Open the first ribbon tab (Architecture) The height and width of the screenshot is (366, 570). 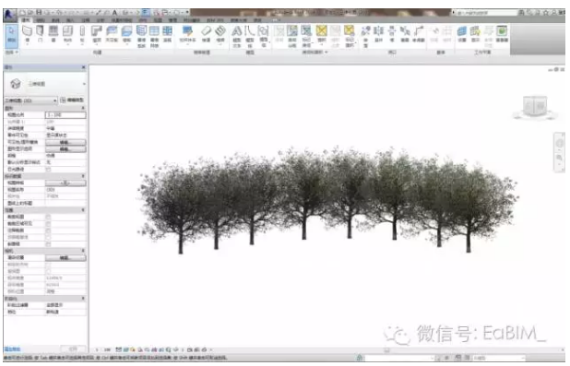[x=26, y=20]
